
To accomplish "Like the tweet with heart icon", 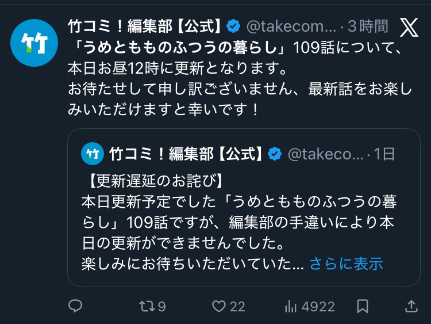I will 219,306.
